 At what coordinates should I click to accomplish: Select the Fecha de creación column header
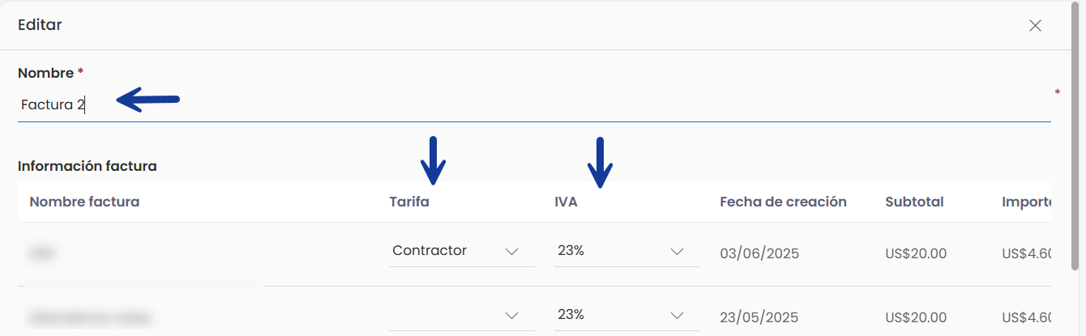point(783,202)
